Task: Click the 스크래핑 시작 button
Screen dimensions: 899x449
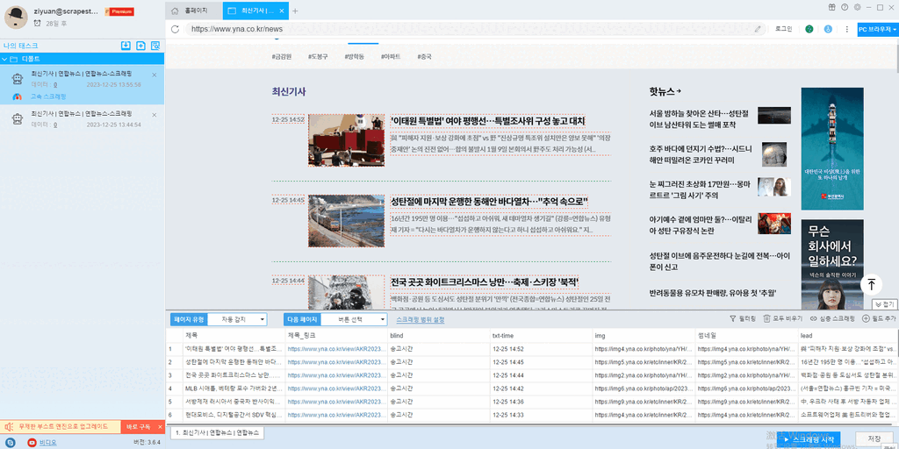Action: click(x=807, y=438)
